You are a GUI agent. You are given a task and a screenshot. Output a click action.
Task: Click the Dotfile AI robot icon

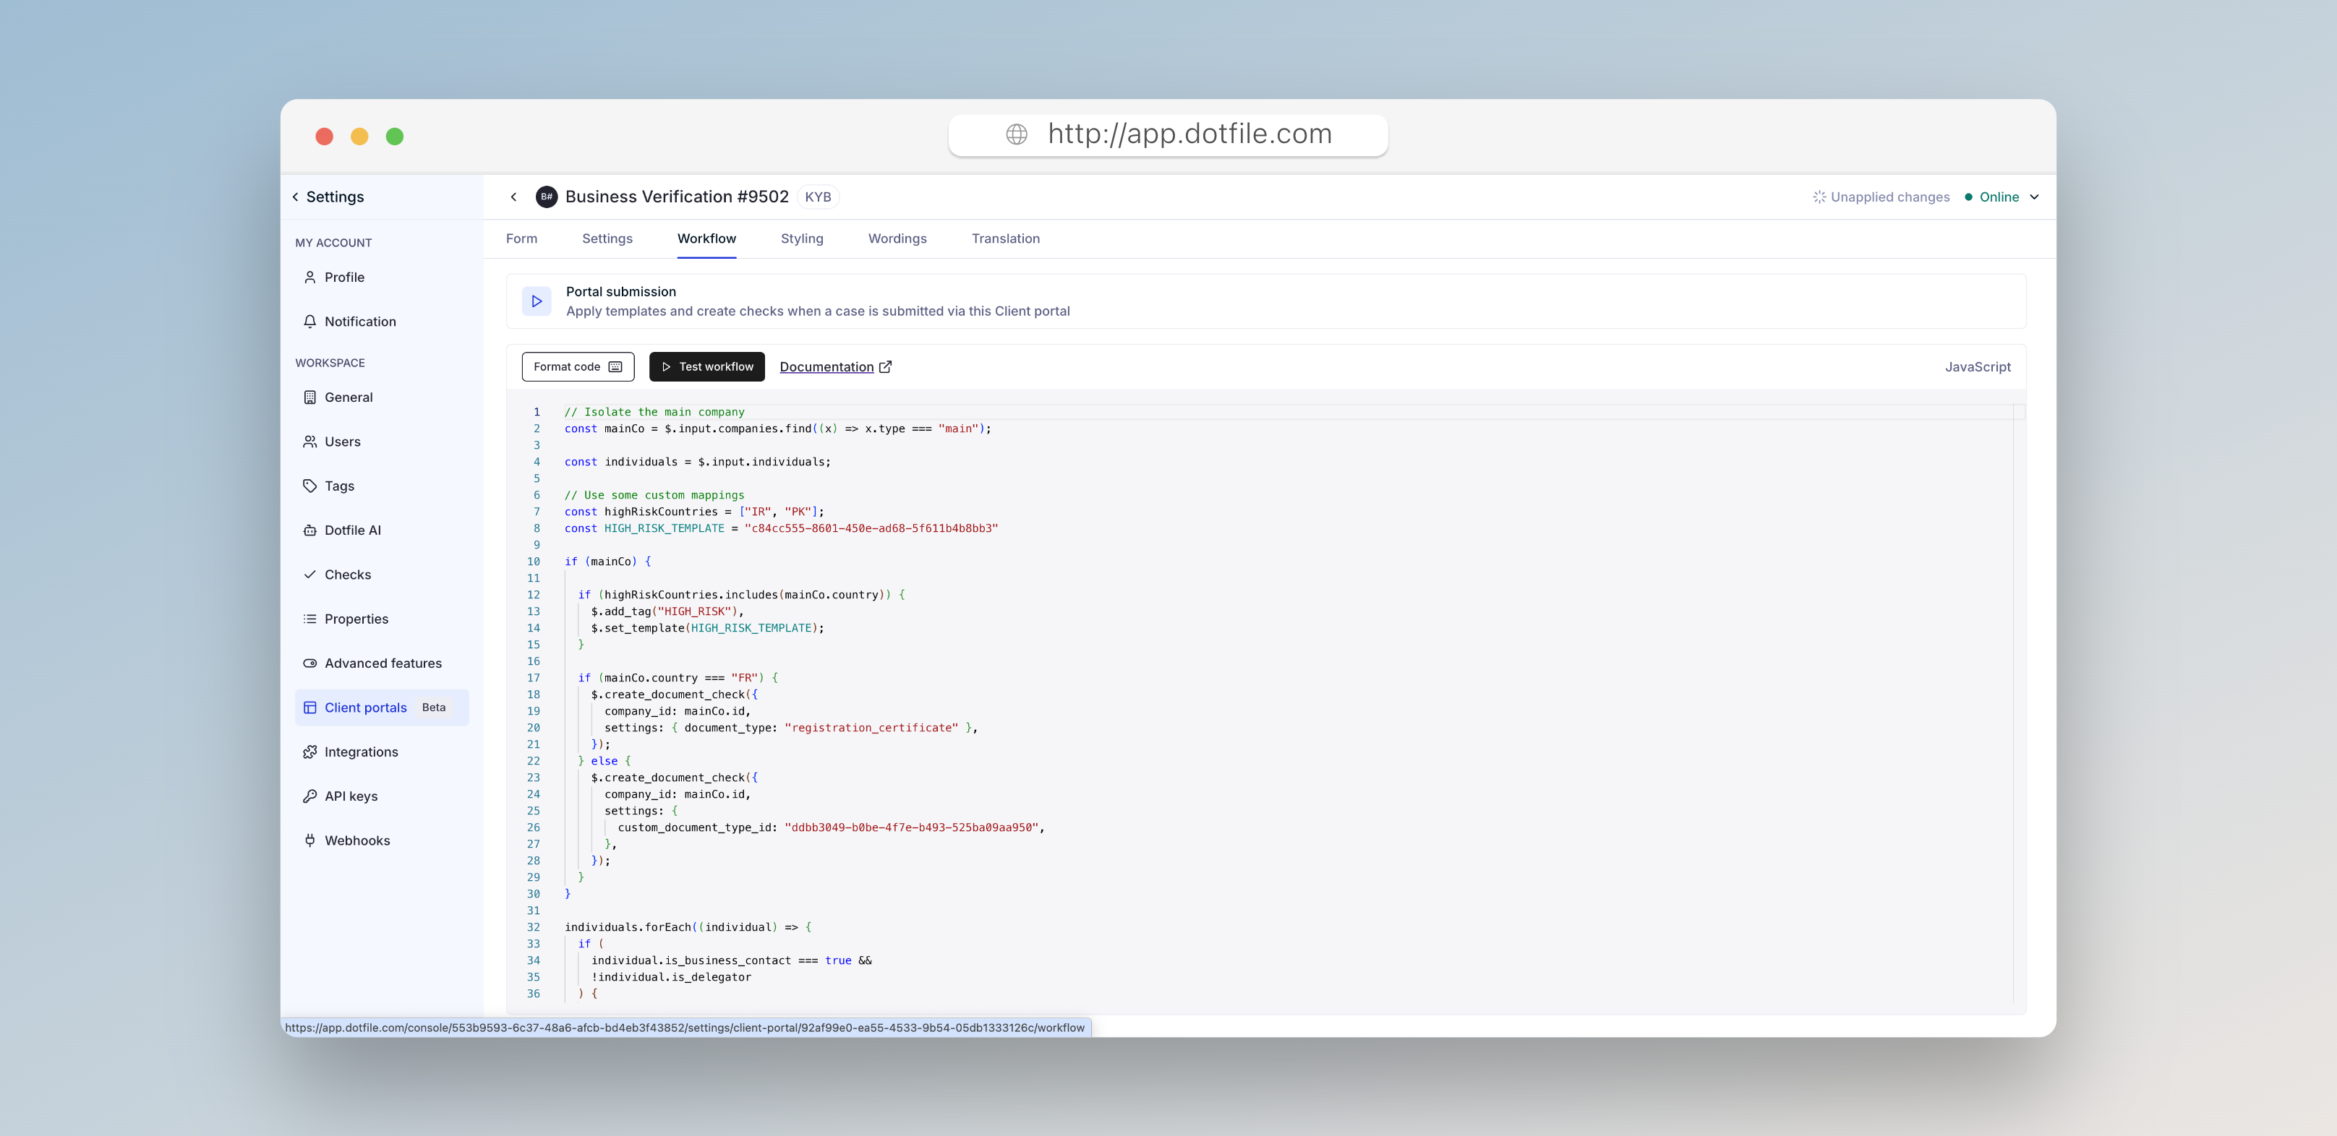coord(309,530)
